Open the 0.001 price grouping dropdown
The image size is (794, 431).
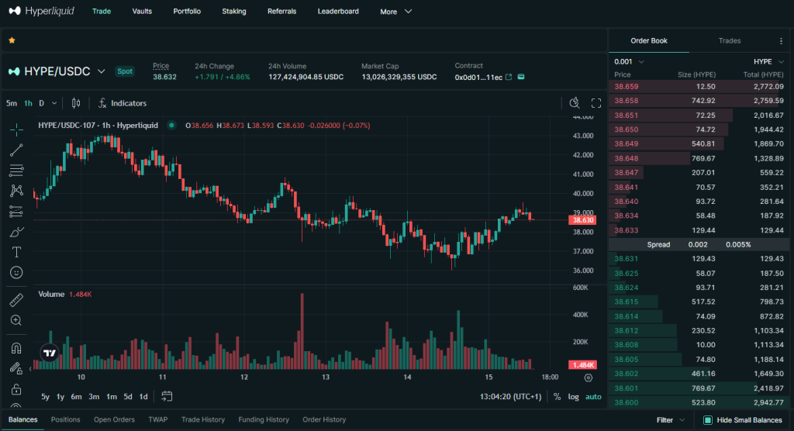629,61
